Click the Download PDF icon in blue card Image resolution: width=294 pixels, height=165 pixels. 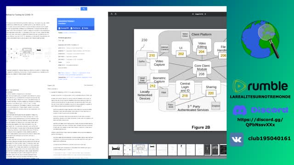point(59,28)
